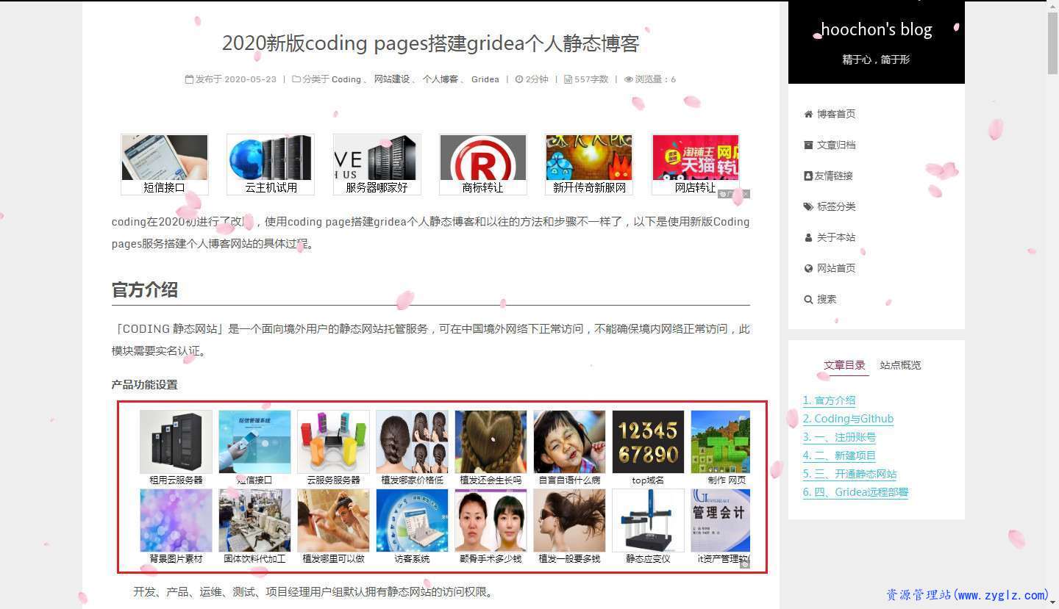Open the 背景图片素材 ad thumbnail
Screen dimensions: 1059x609
coord(176,527)
